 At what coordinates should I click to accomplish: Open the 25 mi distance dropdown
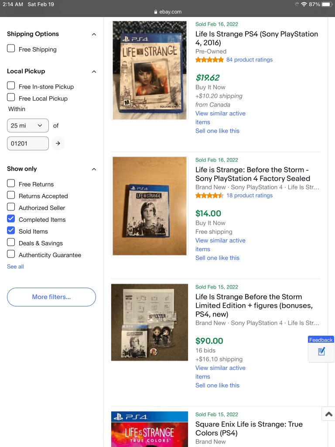point(28,126)
